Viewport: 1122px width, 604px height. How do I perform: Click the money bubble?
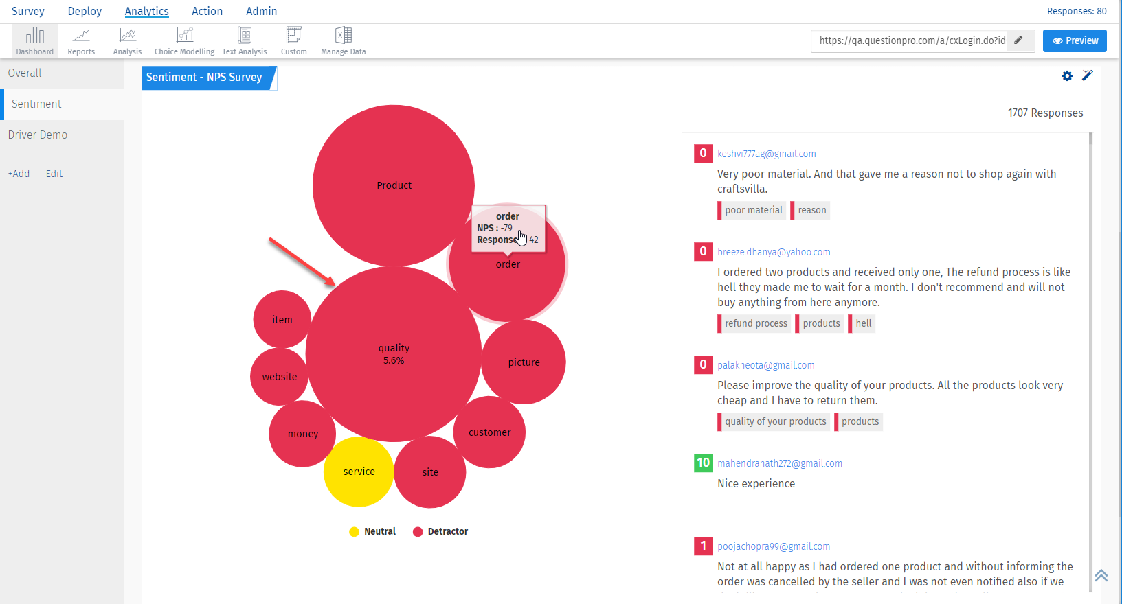point(302,434)
